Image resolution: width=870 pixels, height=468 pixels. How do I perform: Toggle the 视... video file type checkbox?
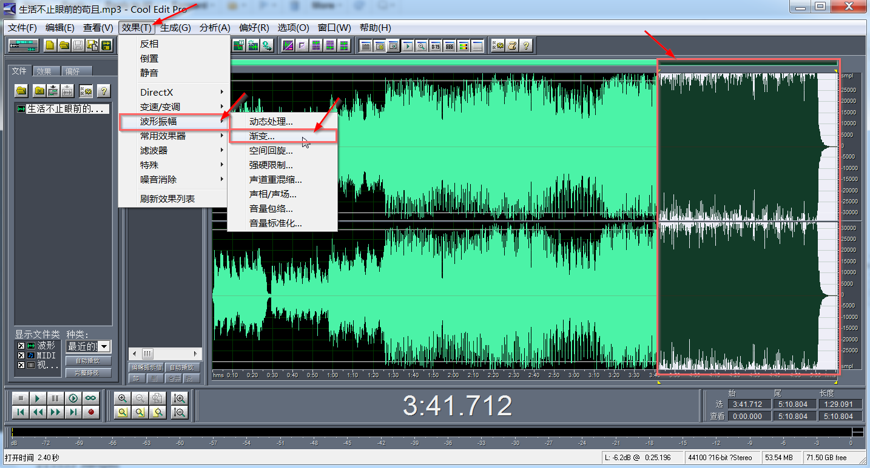tap(21, 365)
